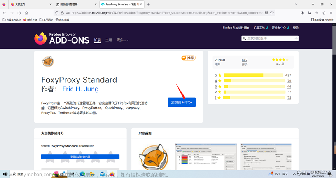Filter reviews by the 2 star row
This screenshot has height=178, width=336.
pyautogui.click(x=253, y=92)
